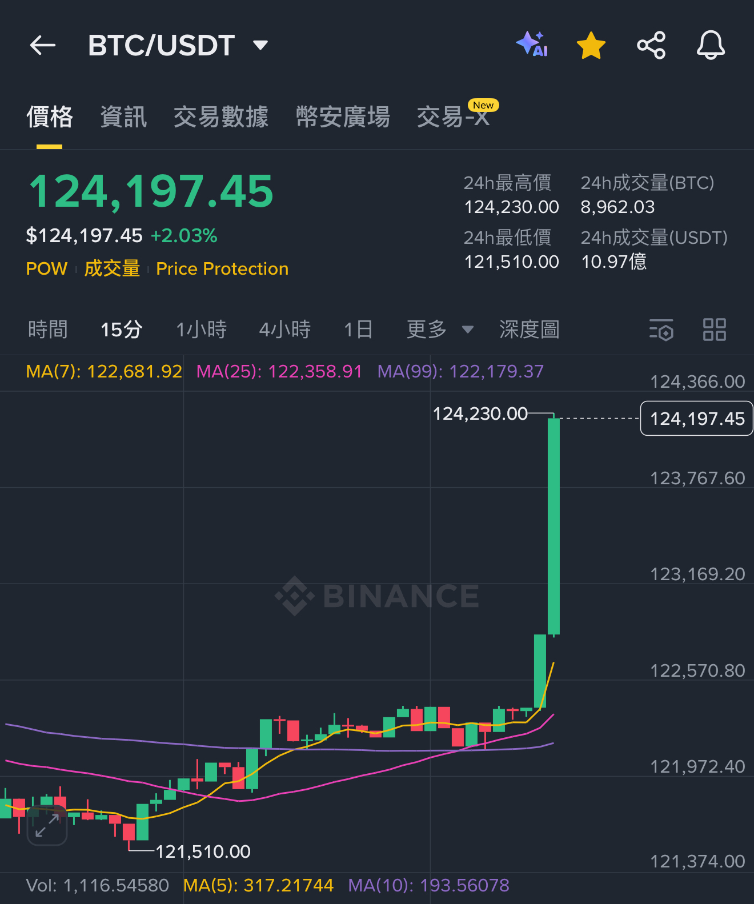Tap the 124,197.45 current price label
This screenshot has height=904, width=754.
(696, 419)
